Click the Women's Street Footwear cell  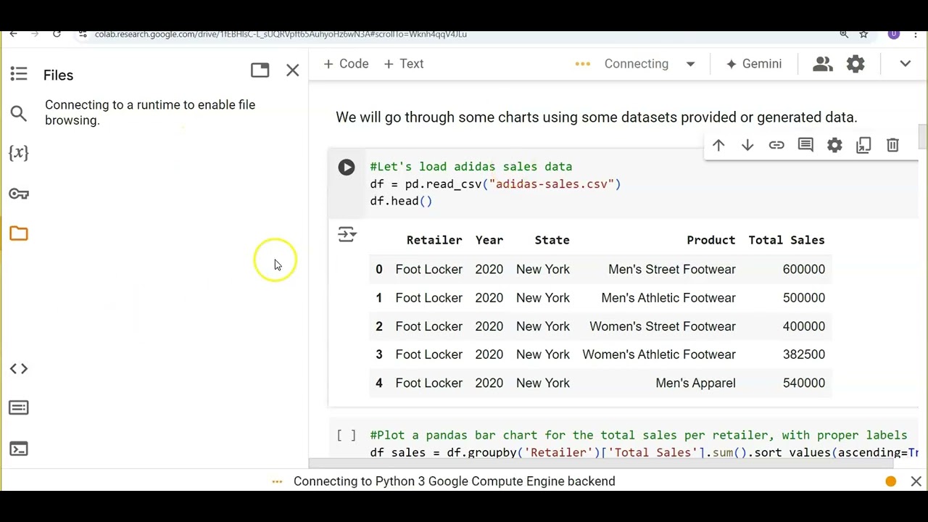pos(663,326)
